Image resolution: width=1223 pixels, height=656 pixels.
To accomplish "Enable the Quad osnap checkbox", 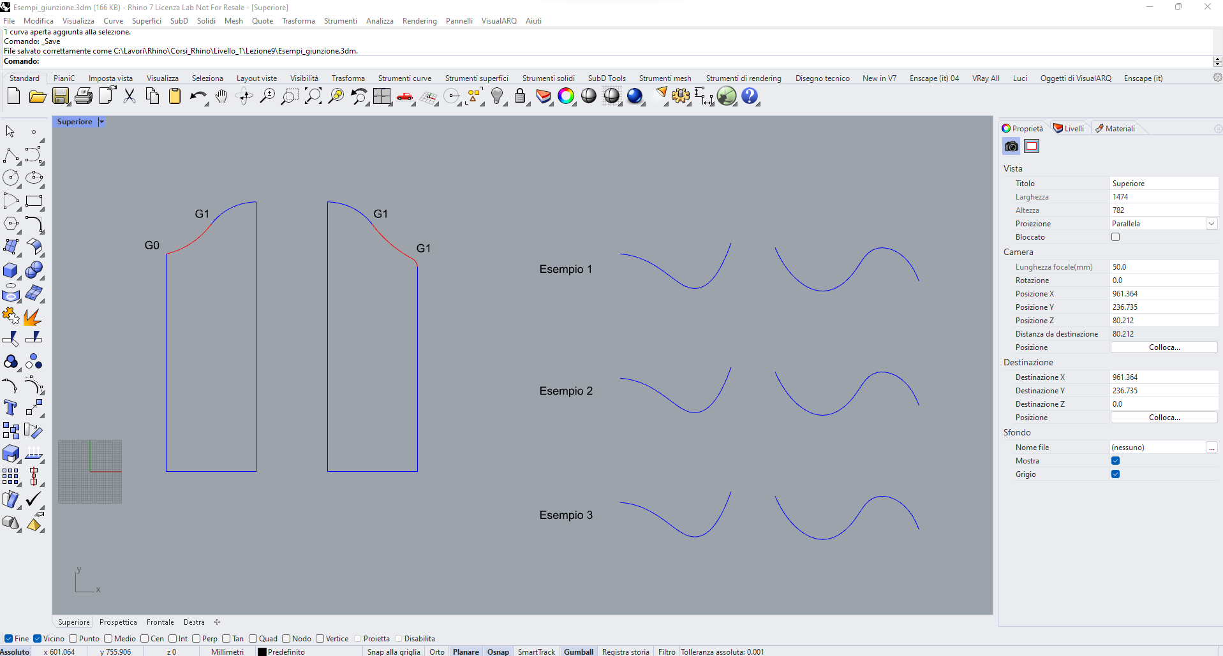I will pos(253,638).
